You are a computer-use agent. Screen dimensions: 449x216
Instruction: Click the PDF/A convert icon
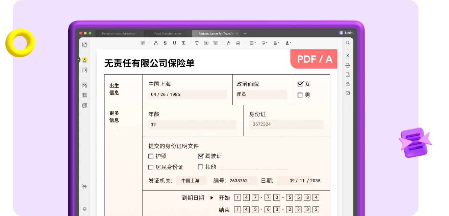pos(348,65)
